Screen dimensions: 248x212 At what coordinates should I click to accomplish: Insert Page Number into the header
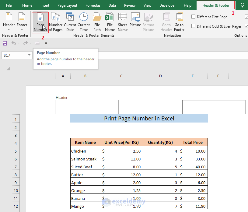40,21
